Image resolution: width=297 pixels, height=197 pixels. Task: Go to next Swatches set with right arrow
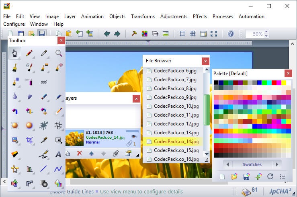[276, 164]
